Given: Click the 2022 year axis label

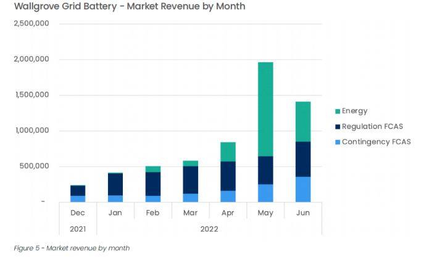Looking at the screenshot, I should (209, 229).
